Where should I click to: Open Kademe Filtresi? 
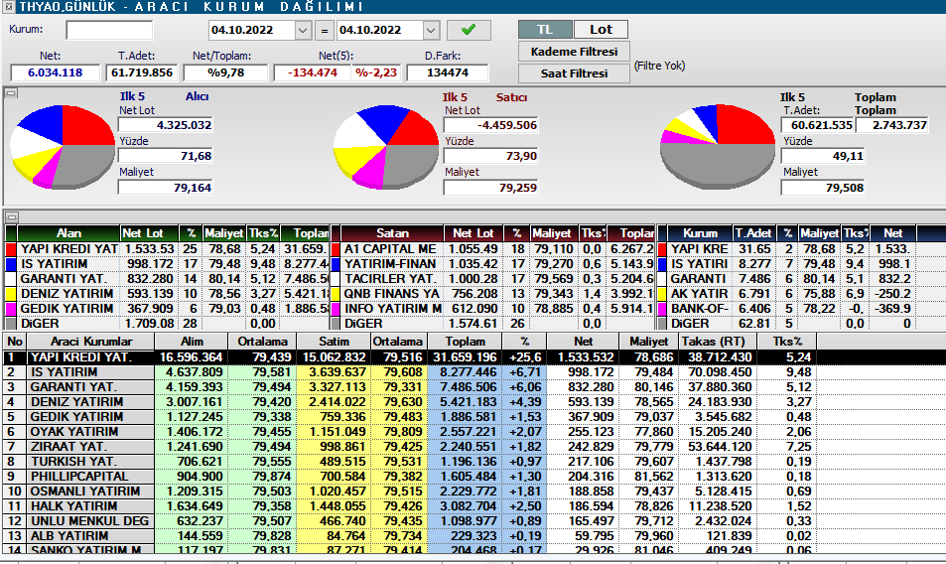[574, 52]
